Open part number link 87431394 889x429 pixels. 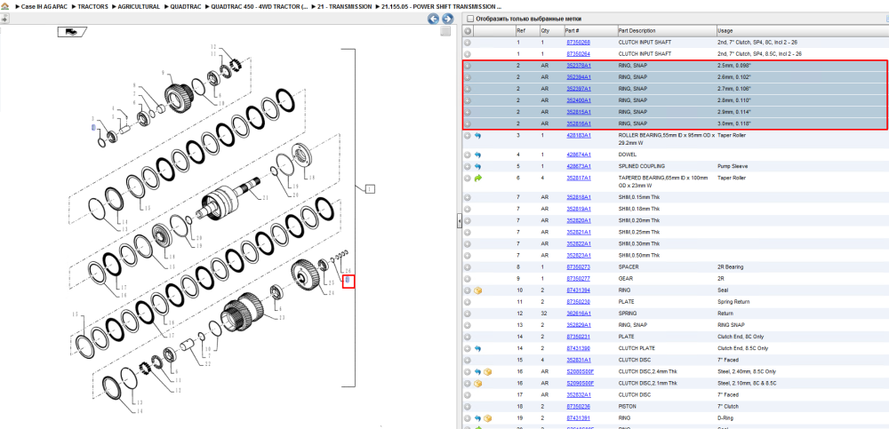pos(579,290)
